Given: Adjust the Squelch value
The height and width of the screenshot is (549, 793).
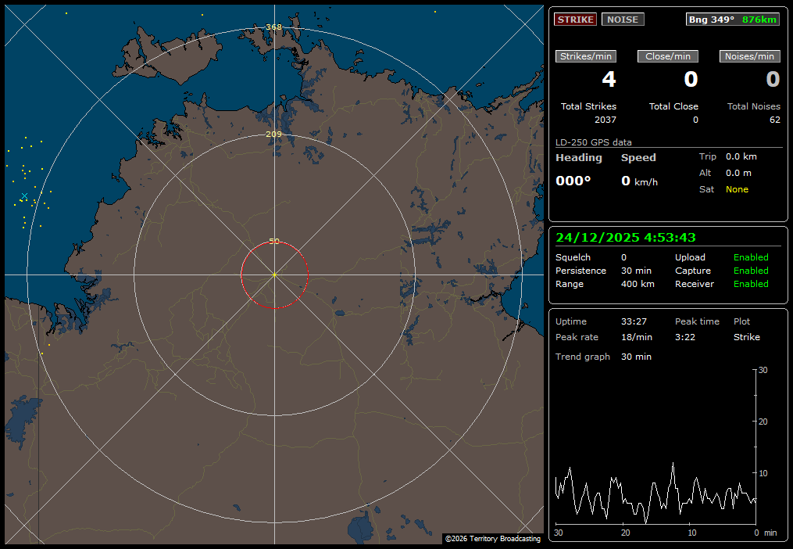Looking at the screenshot, I should click(623, 257).
